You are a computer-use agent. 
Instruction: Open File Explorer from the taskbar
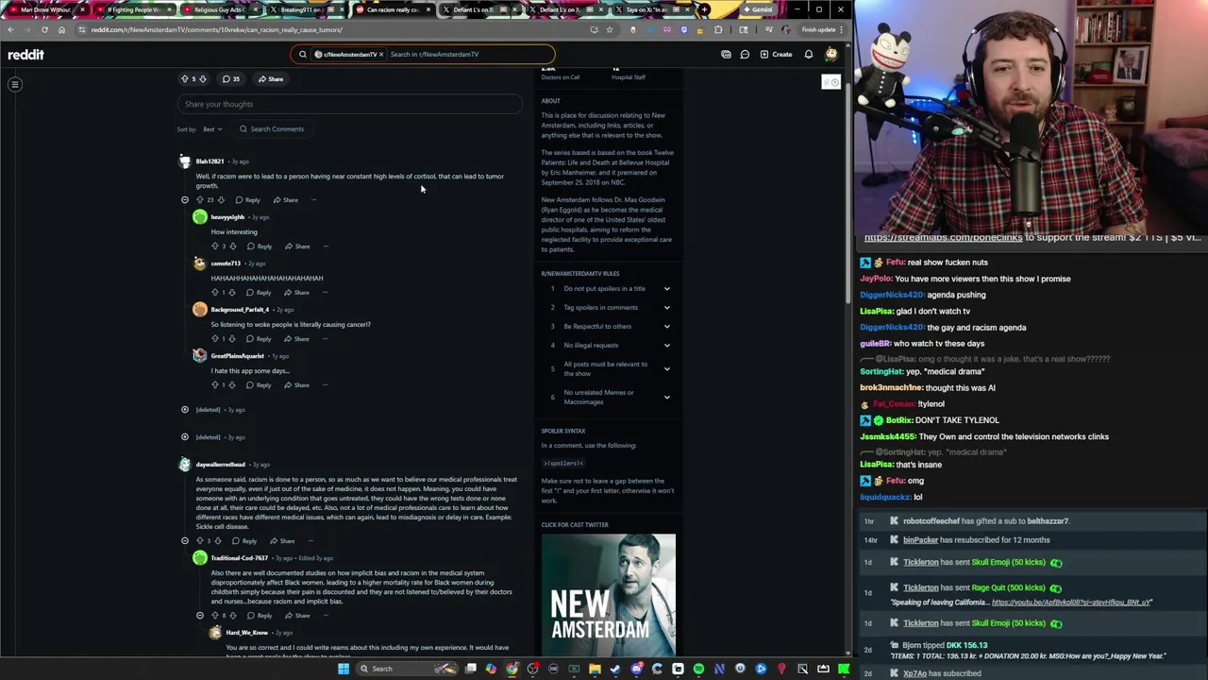pyautogui.click(x=595, y=670)
